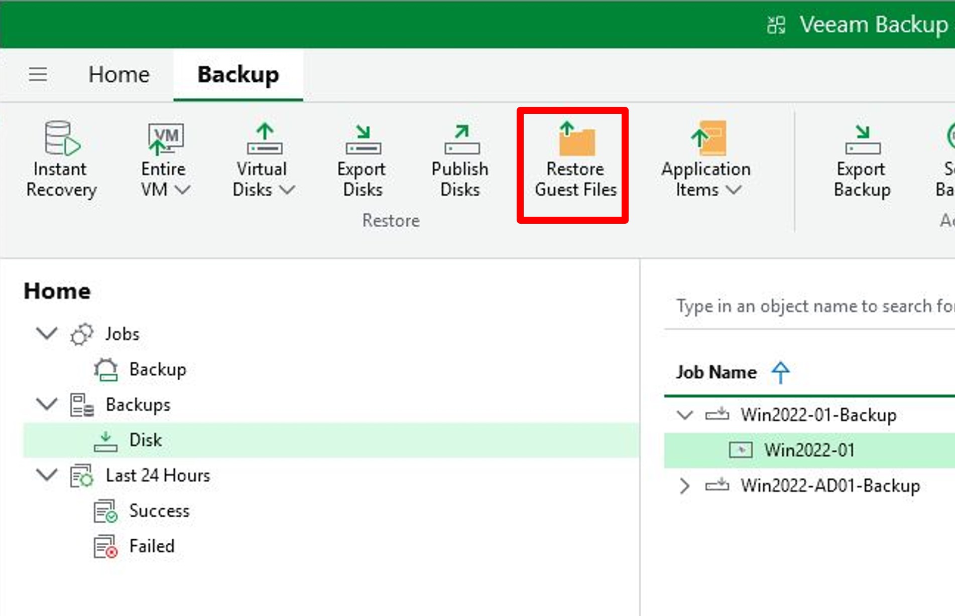Select the Disk backups node
This screenshot has width=955, height=616.
[x=331, y=440]
